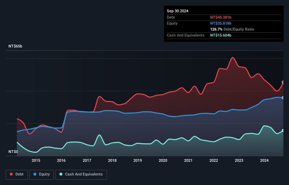
Task: Click the teal Cash legend dot
Action: 61,174
